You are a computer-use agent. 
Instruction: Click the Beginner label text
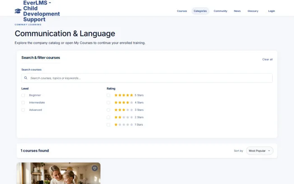(x=35, y=95)
